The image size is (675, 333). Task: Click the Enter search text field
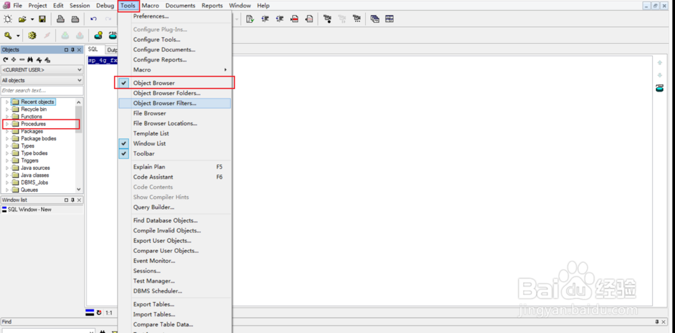tap(42, 90)
